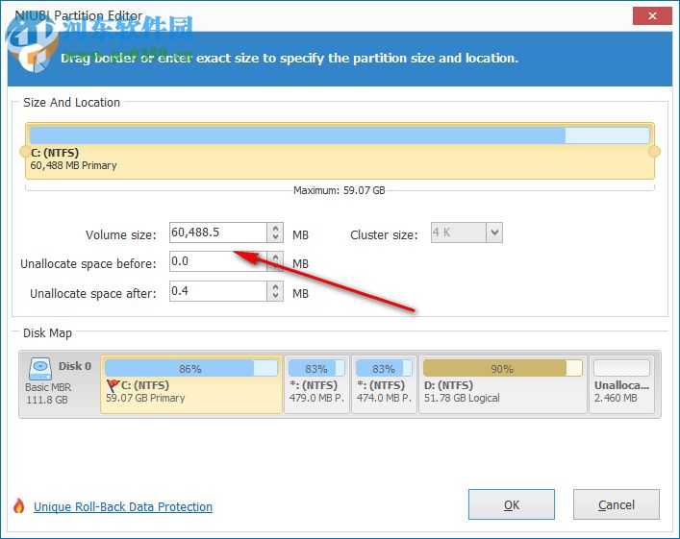
Task: Select C: (NTFS) 59.07 GB partition in Disk Map
Action: 191,384
